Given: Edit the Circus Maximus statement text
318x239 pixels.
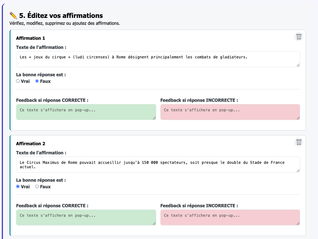Looking at the screenshot, I should pyautogui.click(x=158, y=165).
